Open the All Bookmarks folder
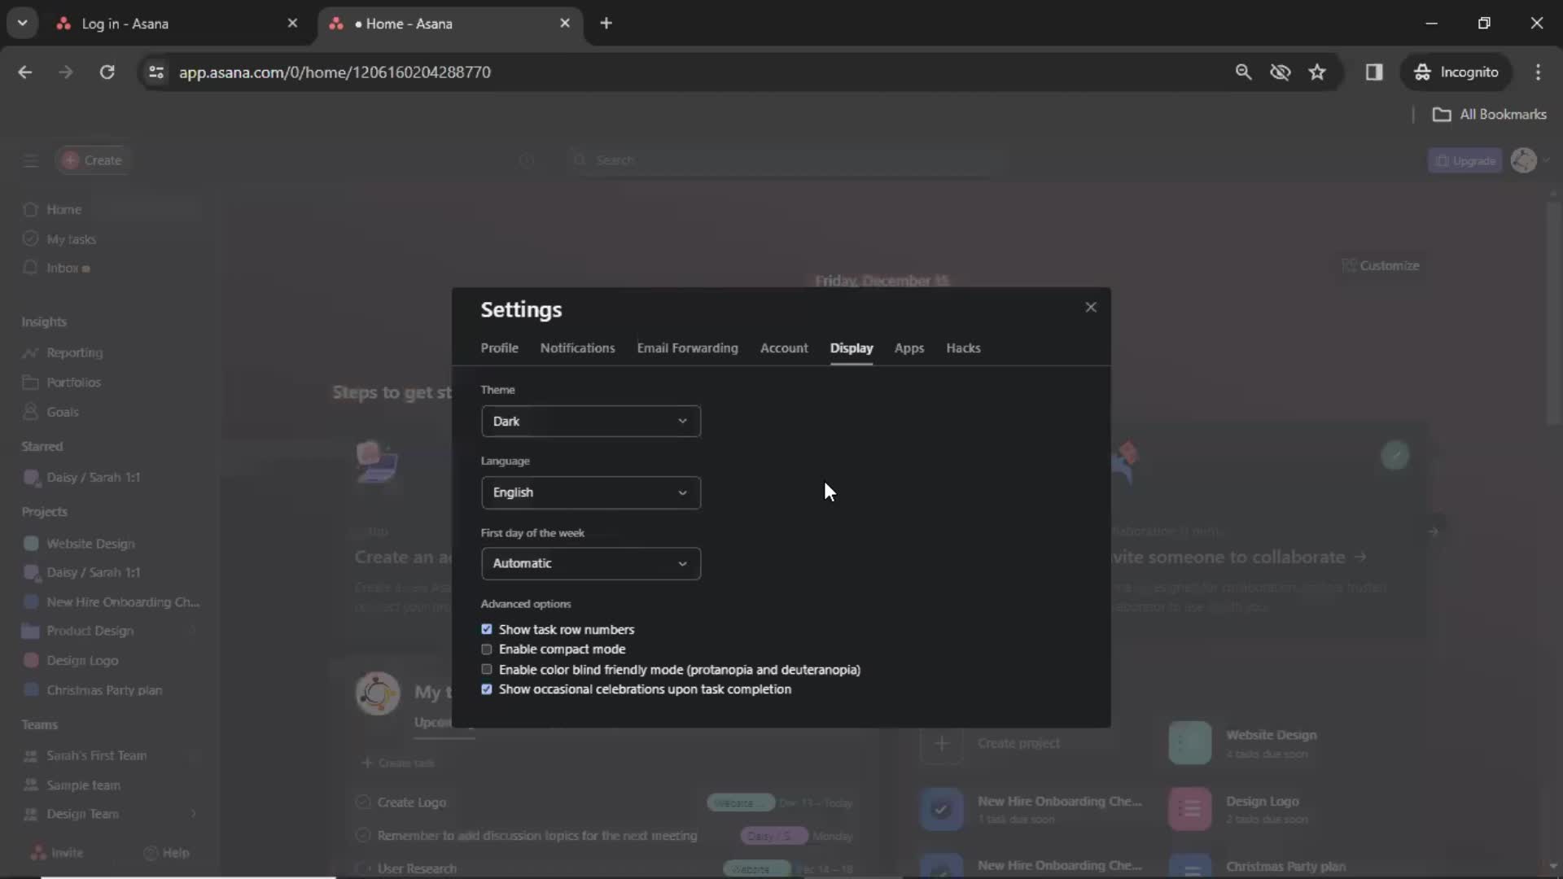The width and height of the screenshot is (1563, 879). pyautogui.click(x=1489, y=114)
